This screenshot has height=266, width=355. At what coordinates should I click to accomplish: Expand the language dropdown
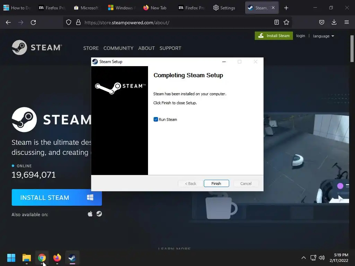(323, 36)
